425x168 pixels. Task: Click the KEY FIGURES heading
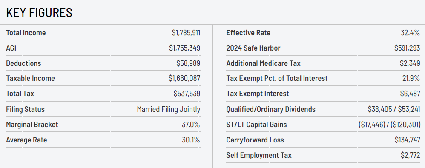(39, 13)
